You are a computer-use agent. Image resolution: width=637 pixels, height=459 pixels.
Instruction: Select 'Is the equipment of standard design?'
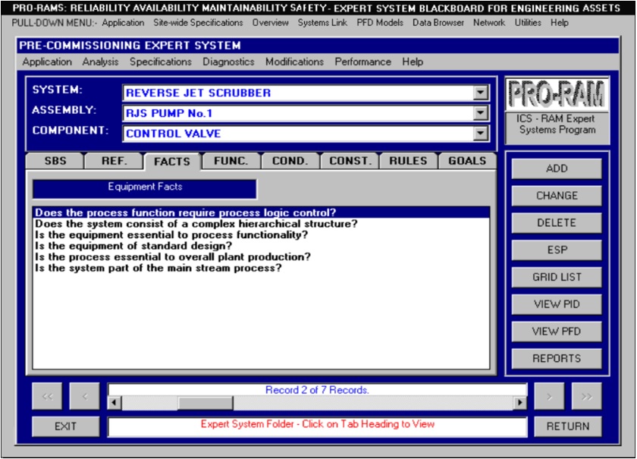tap(261, 246)
